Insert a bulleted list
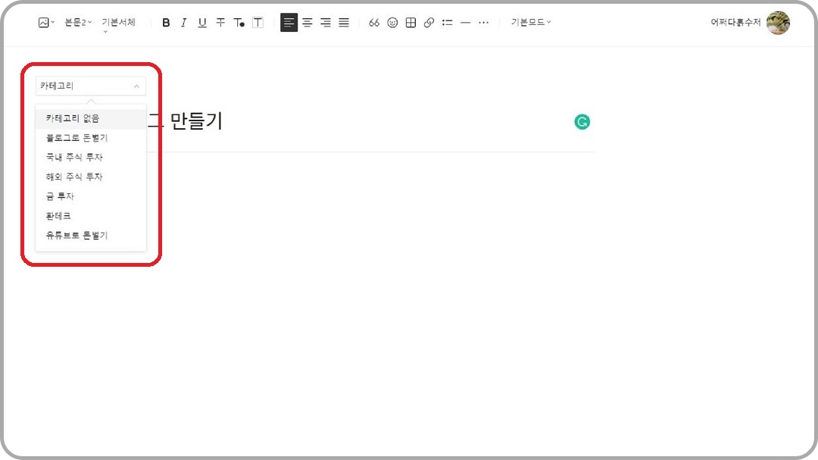This screenshot has height=460, width=818. tap(447, 23)
